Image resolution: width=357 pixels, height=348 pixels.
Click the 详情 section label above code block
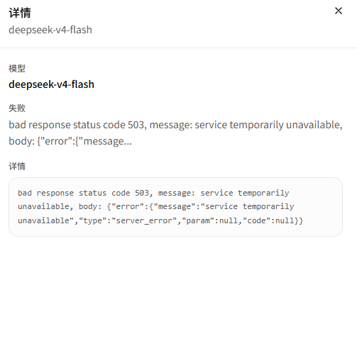[x=17, y=167]
